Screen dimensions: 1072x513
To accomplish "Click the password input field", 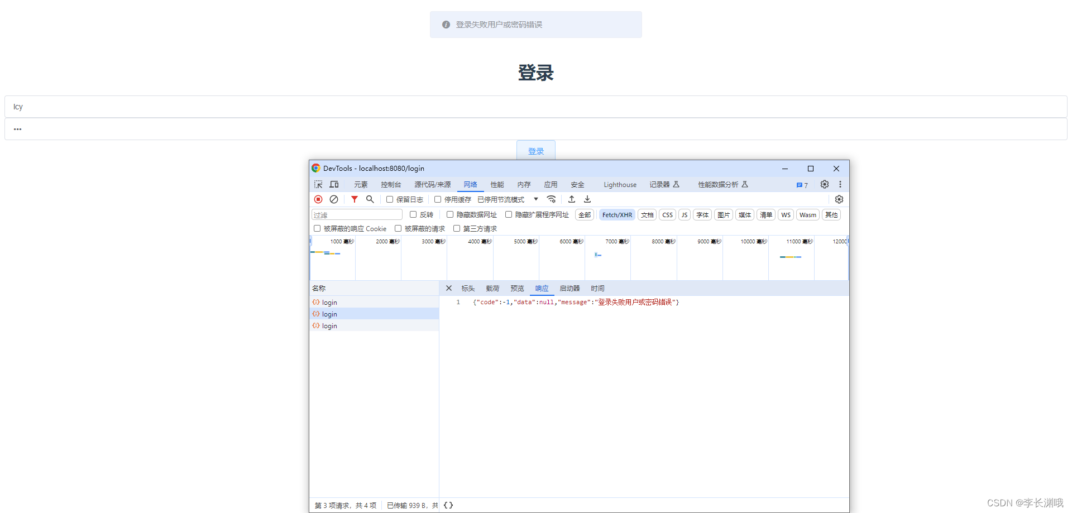I will tap(536, 129).
